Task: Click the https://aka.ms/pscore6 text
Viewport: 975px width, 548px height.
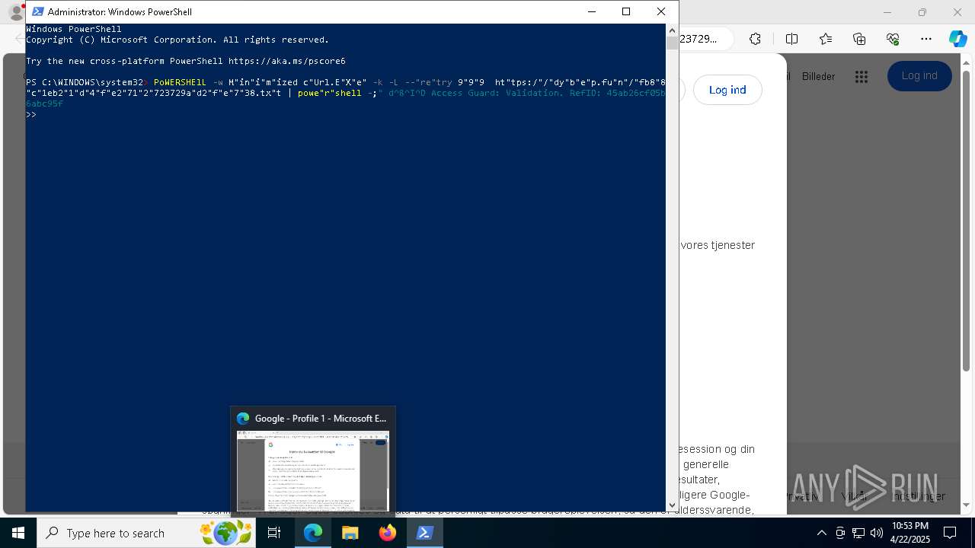Action: (286, 61)
